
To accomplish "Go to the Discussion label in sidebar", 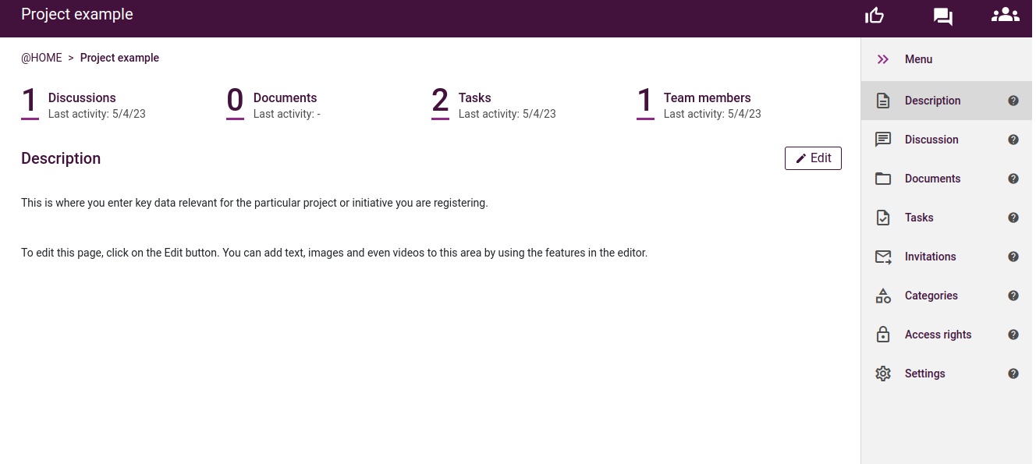I will tap(931, 140).
